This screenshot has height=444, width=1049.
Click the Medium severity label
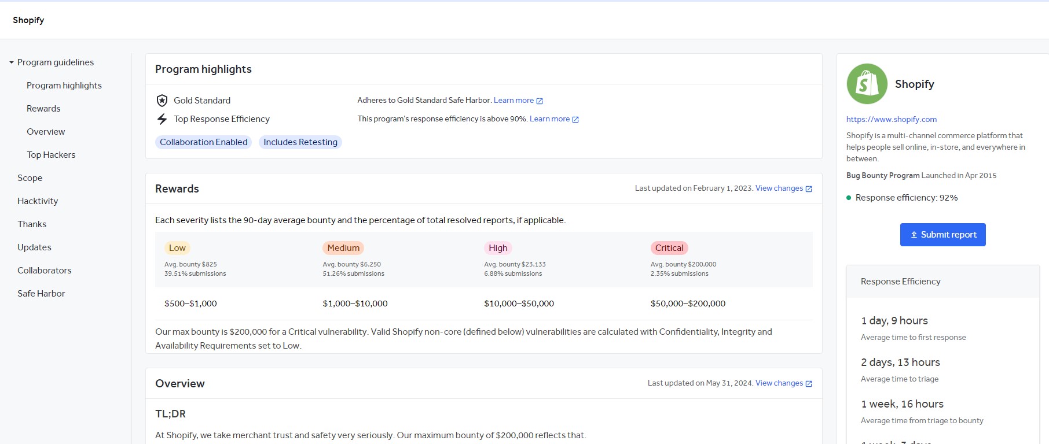pyautogui.click(x=343, y=248)
